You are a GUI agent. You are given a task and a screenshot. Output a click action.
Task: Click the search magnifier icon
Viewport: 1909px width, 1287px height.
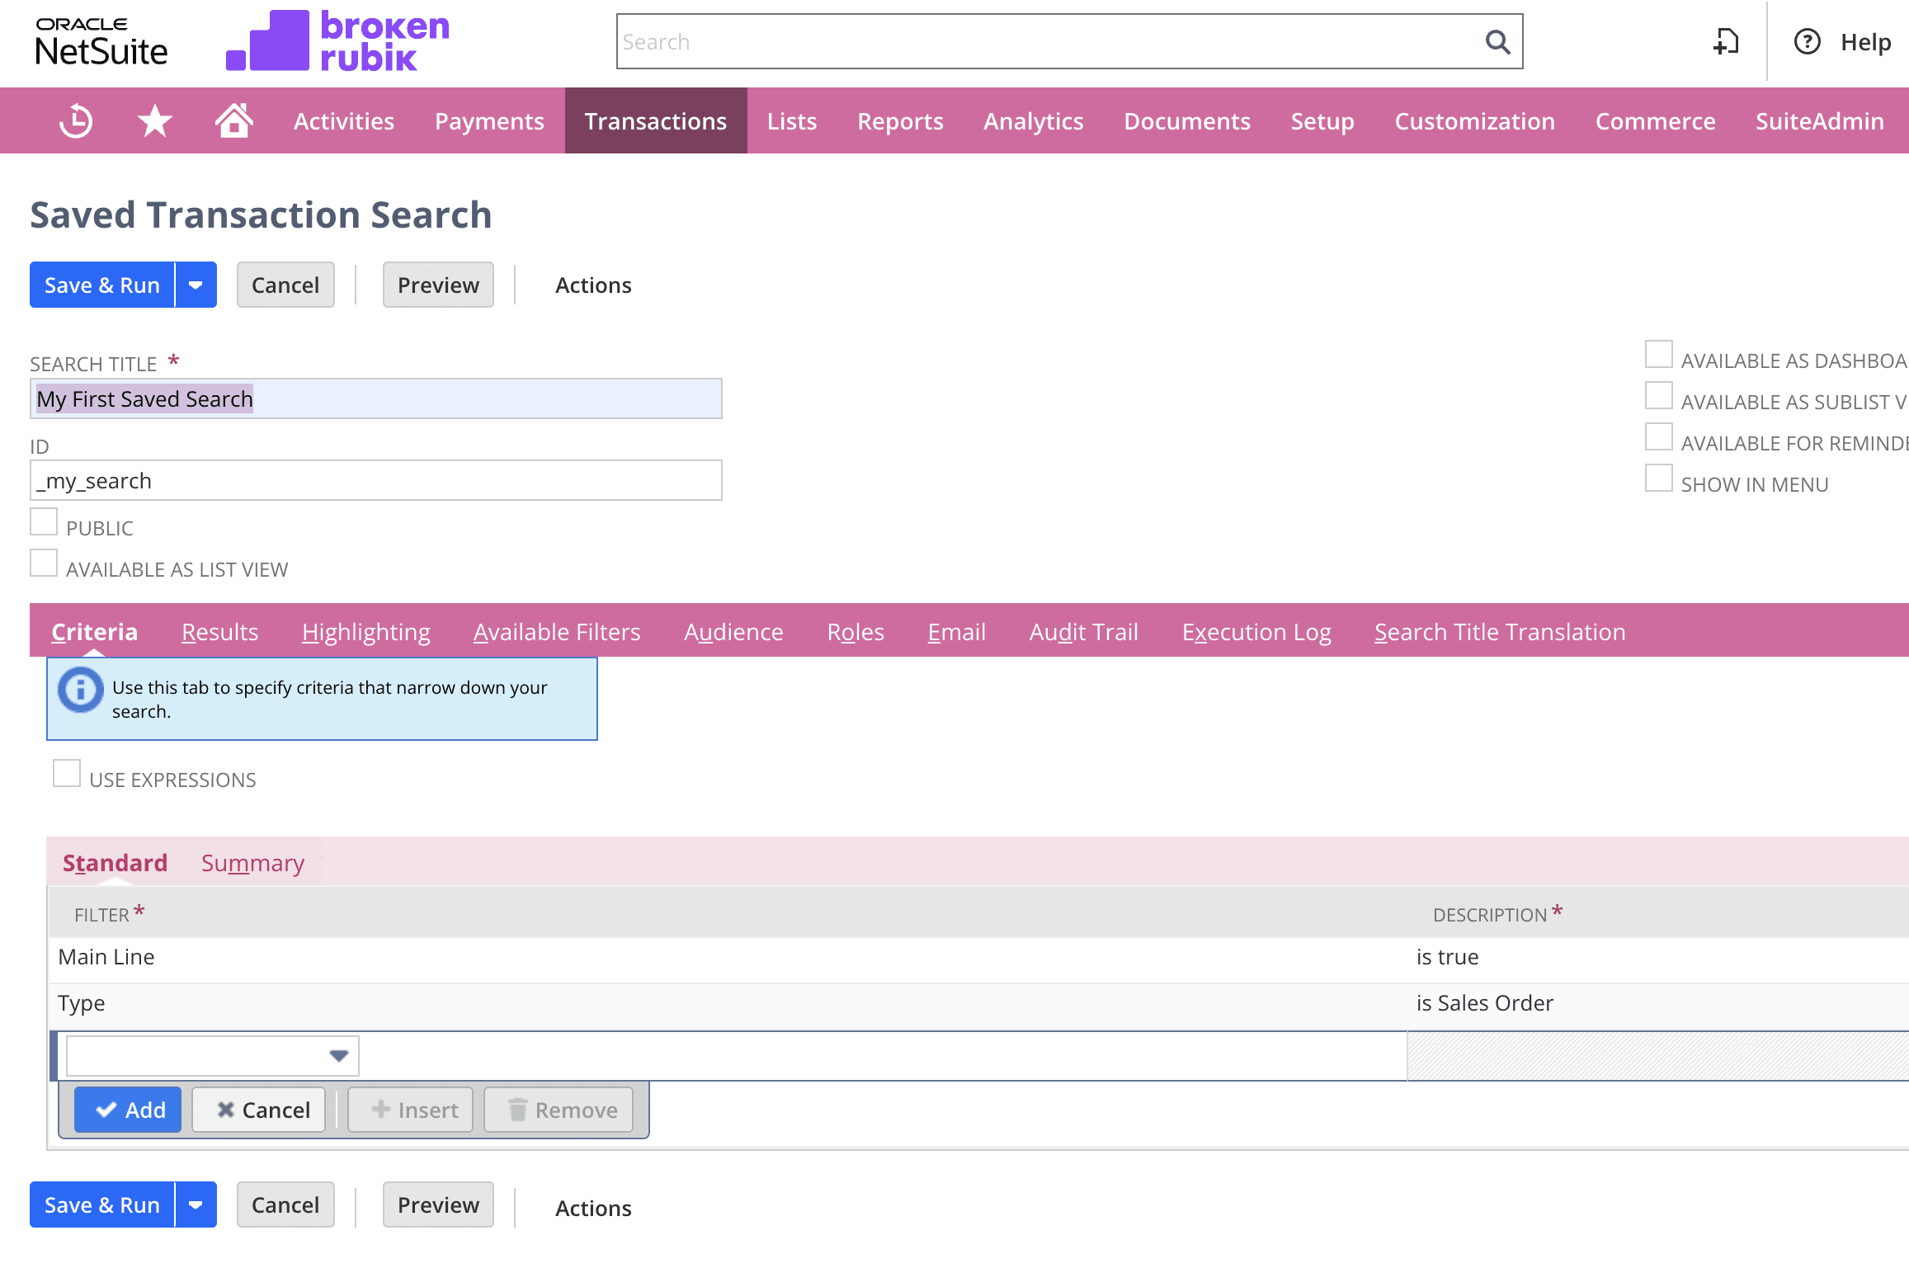[x=1497, y=40]
